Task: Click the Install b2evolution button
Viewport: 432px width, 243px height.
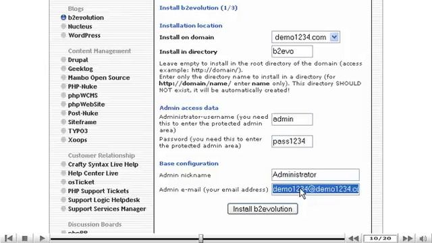Action: [263, 209]
